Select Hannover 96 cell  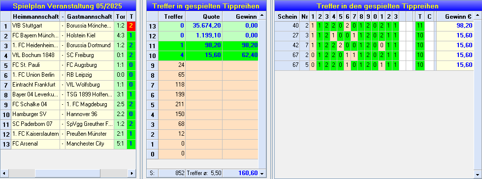point(90,115)
